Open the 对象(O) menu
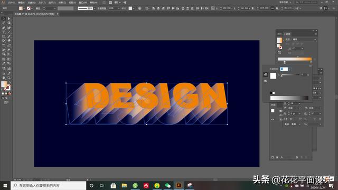Viewport: 338px width, 190px height. pos(32,3)
